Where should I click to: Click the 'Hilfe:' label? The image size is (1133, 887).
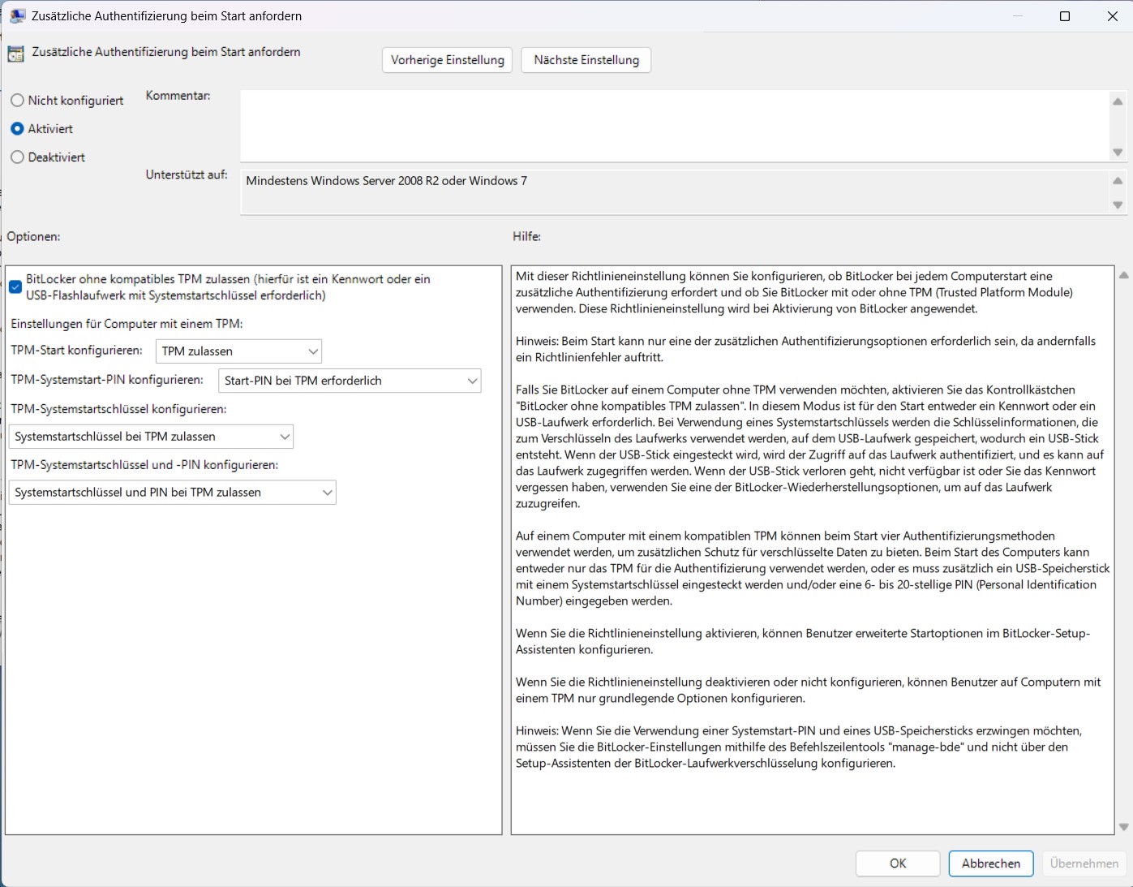(526, 237)
